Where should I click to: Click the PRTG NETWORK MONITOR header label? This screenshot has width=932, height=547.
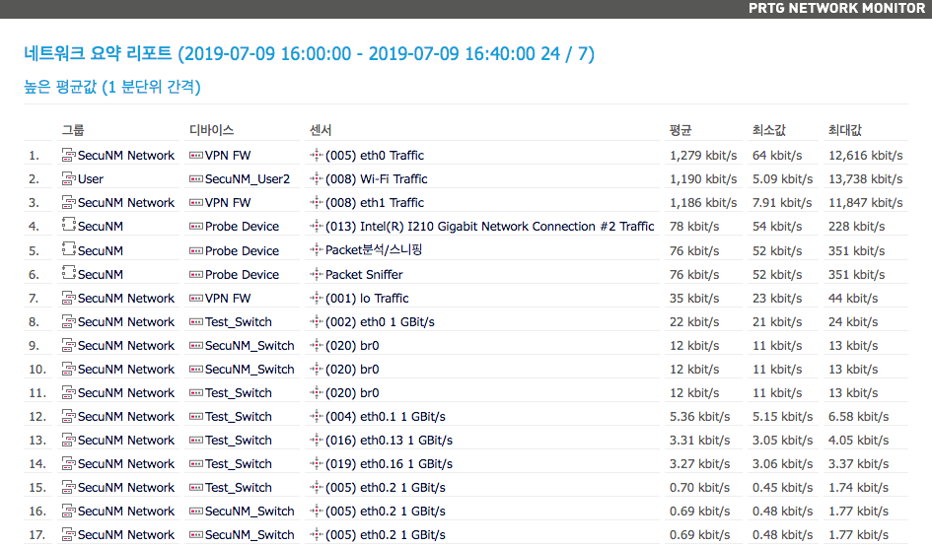pyautogui.click(x=837, y=8)
